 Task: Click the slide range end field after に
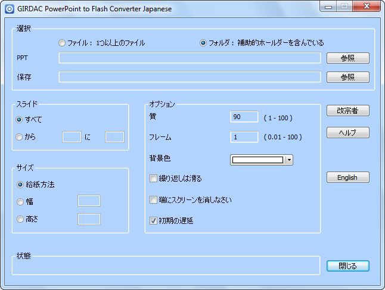coord(114,137)
